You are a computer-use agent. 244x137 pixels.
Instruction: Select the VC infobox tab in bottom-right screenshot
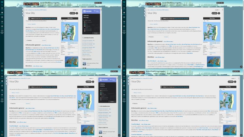221,89
